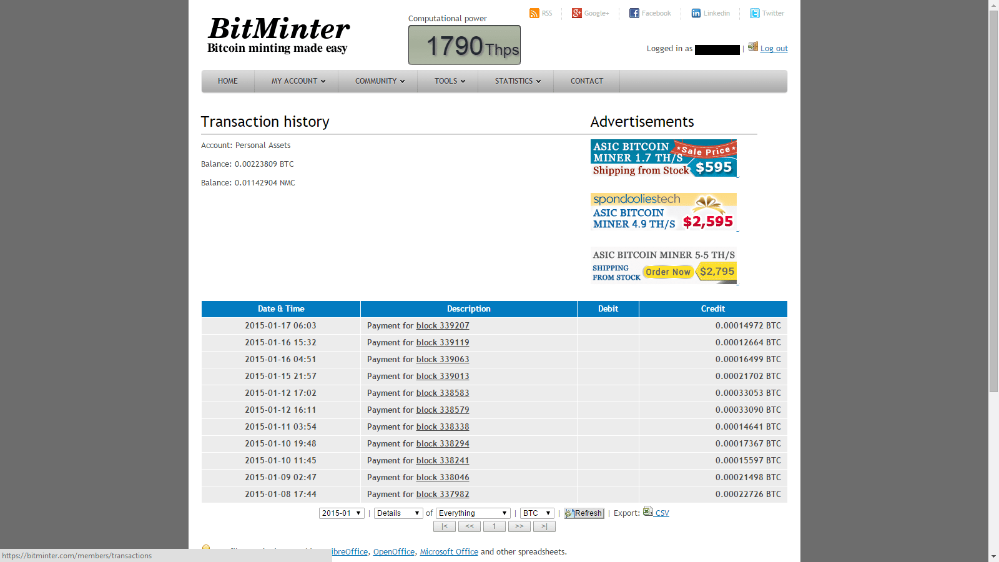This screenshot has width=999, height=562.
Task: Click the BitMinter logo
Action: 278,35
